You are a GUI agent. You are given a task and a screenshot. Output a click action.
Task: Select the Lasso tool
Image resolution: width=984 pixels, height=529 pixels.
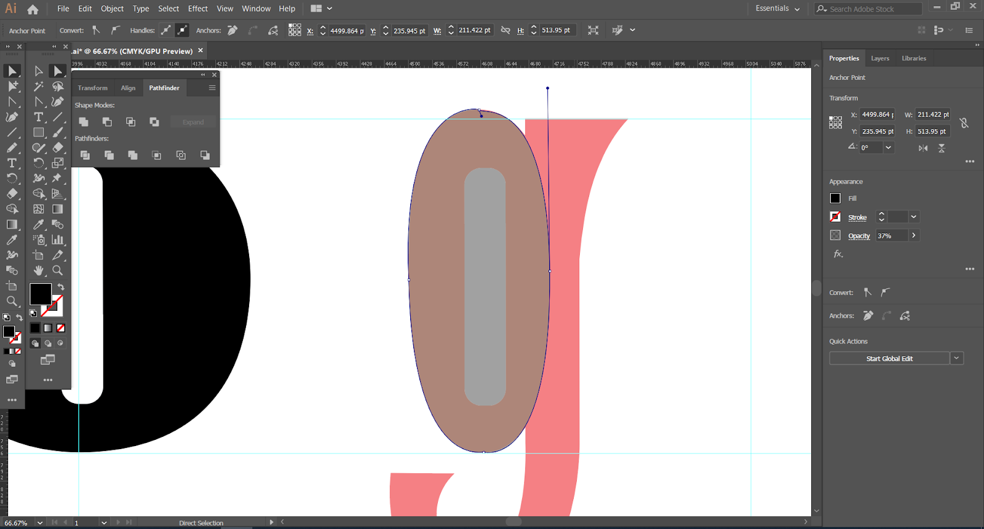click(x=58, y=87)
